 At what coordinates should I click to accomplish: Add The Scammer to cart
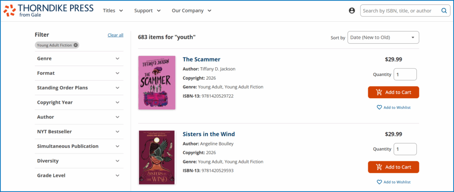(393, 92)
